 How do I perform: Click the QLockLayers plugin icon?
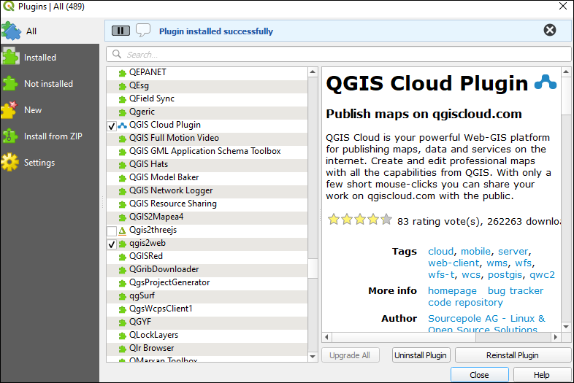pos(122,336)
